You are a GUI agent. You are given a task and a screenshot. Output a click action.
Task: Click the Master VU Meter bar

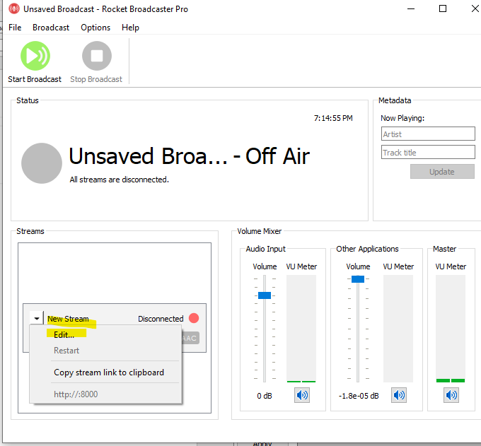pos(451,329)
